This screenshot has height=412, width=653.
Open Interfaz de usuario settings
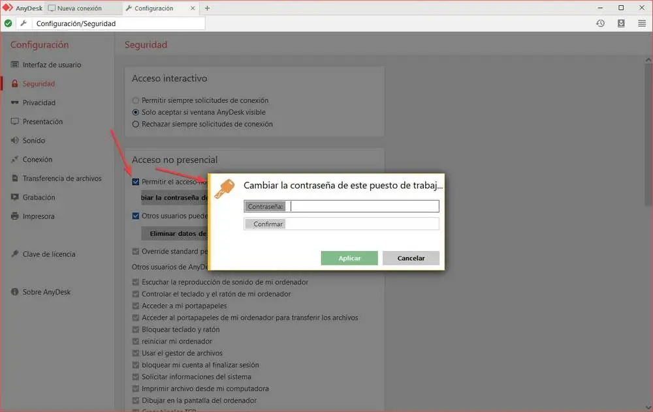point(52,65)
